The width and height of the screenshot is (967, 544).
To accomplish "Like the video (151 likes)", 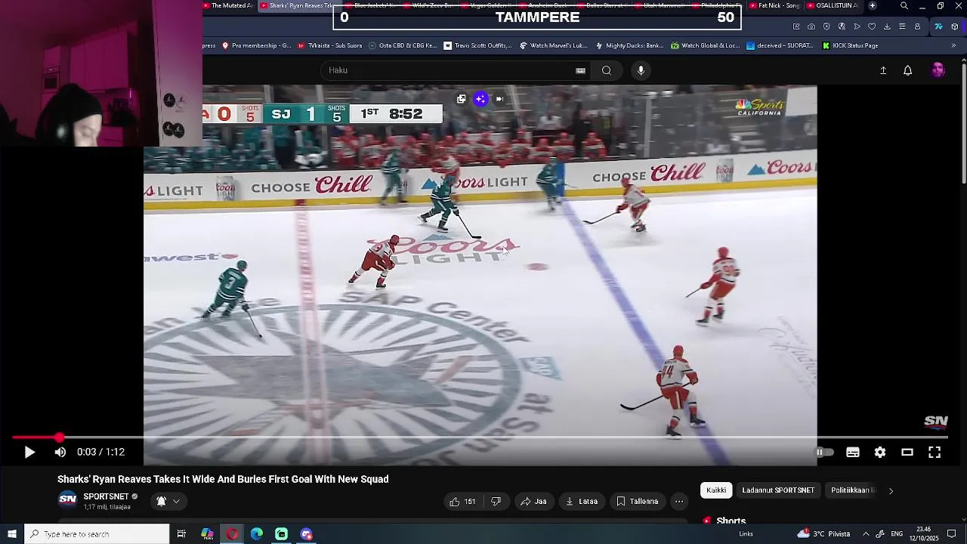I will [x=462, y=501].
